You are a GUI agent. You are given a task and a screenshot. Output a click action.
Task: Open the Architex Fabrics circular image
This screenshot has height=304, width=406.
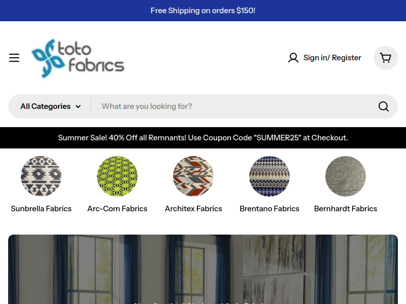193,176
